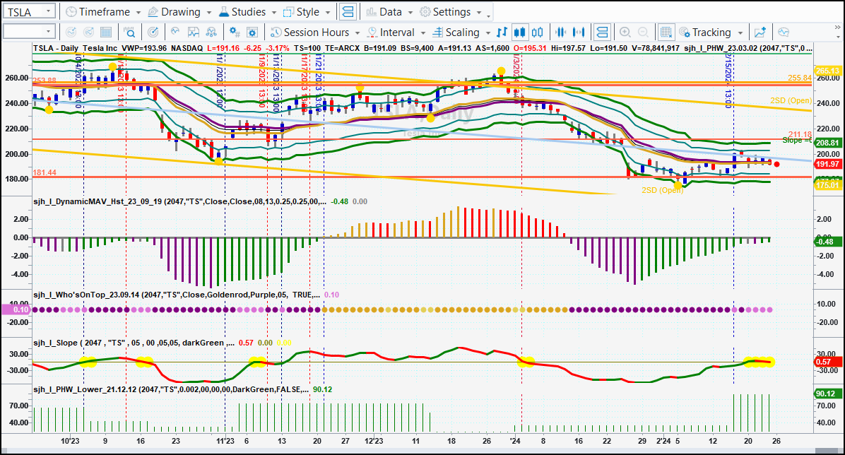Open the Settings menu
This screenshot has height=455, width=845.
click(451, 12)
